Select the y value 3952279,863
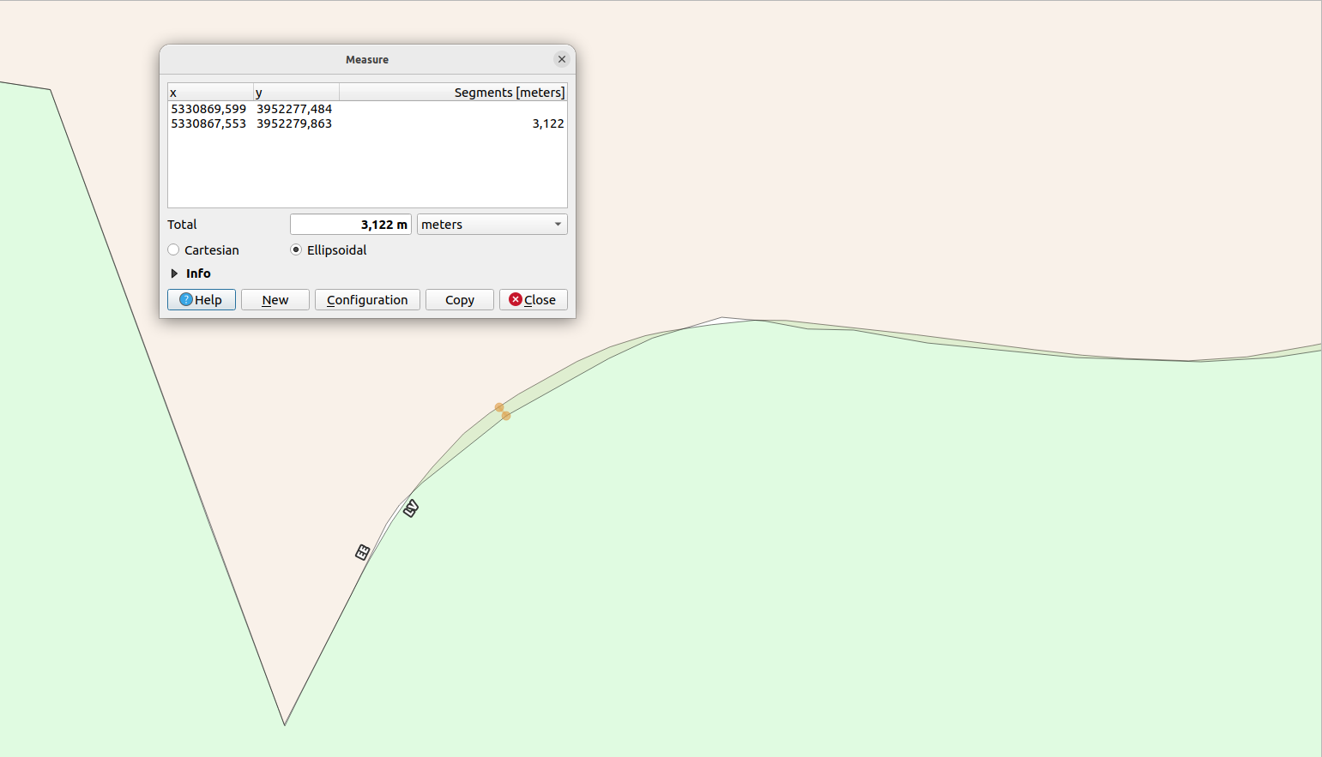 click(x=294, y=123)
